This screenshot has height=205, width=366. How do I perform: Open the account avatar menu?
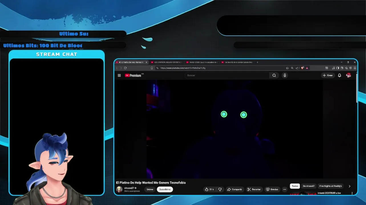[348, 75]
